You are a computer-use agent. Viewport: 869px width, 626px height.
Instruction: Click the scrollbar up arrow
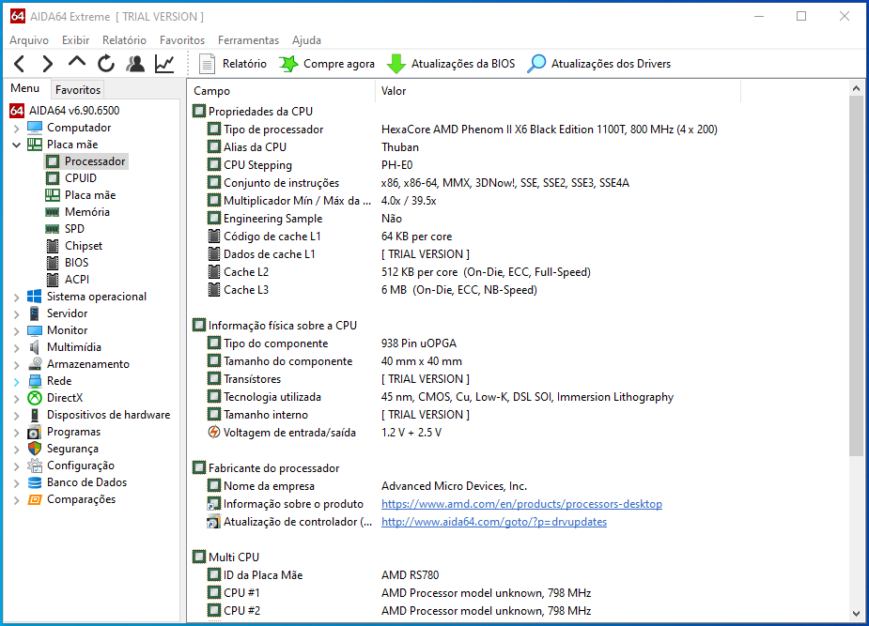(856, 88)
